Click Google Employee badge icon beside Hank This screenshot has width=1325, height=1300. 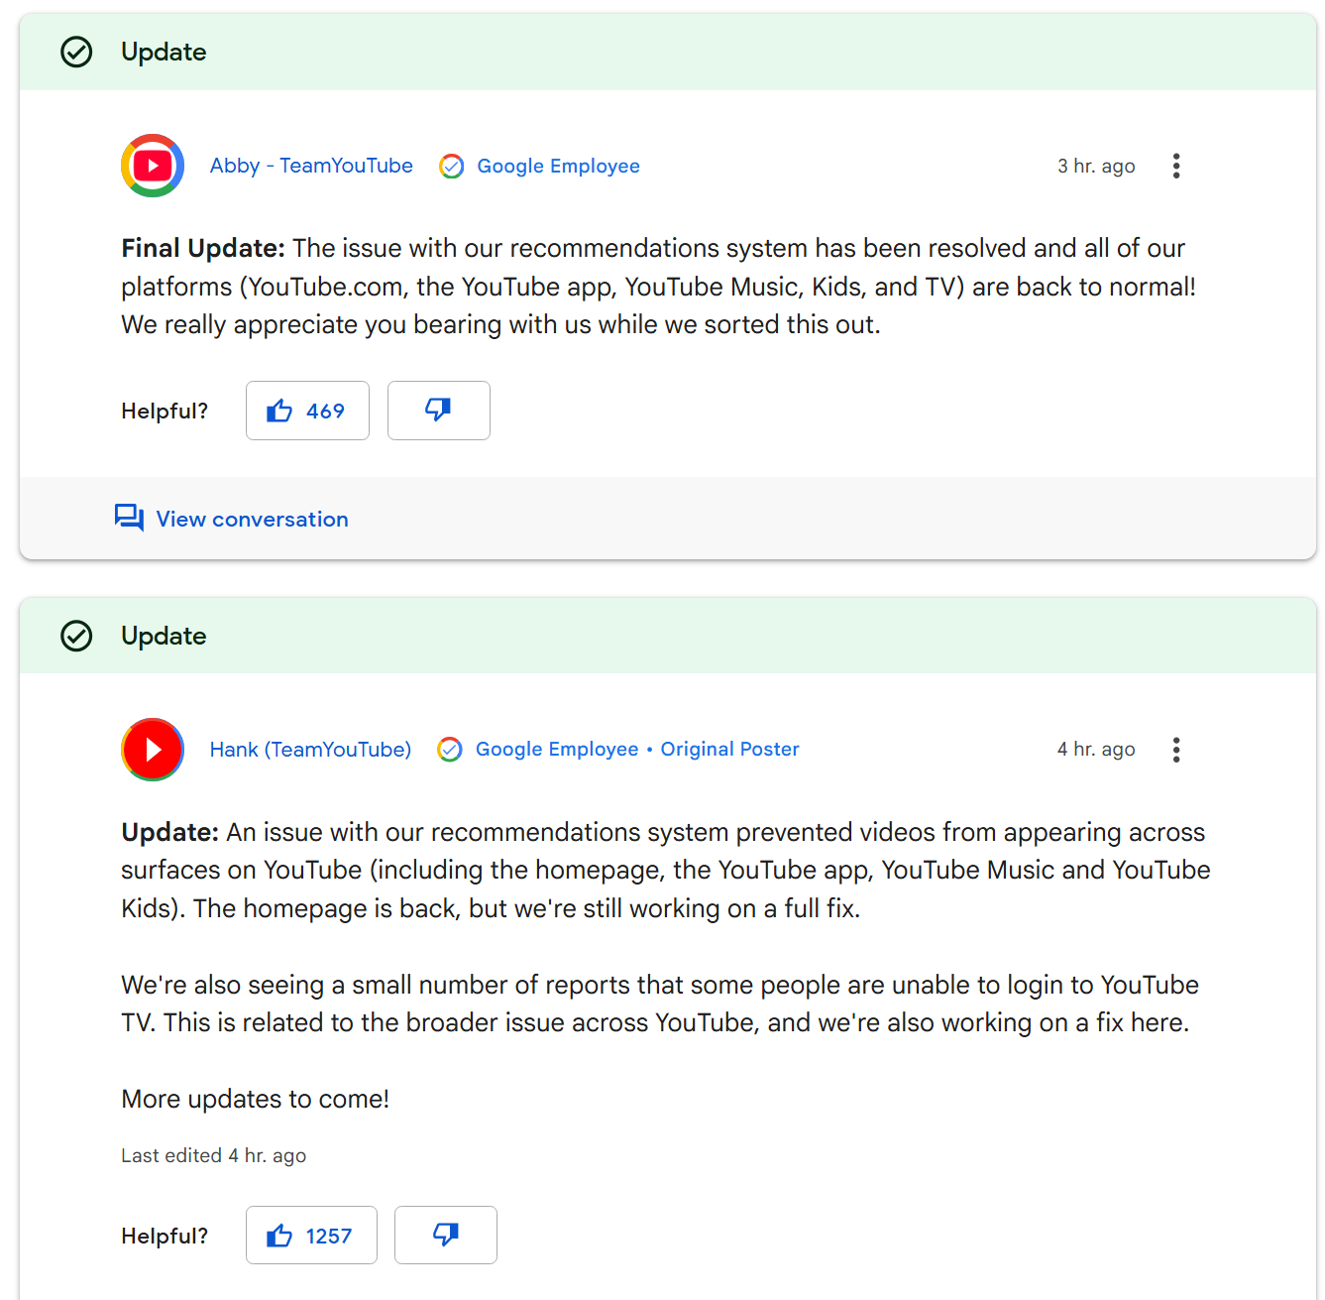450,750
